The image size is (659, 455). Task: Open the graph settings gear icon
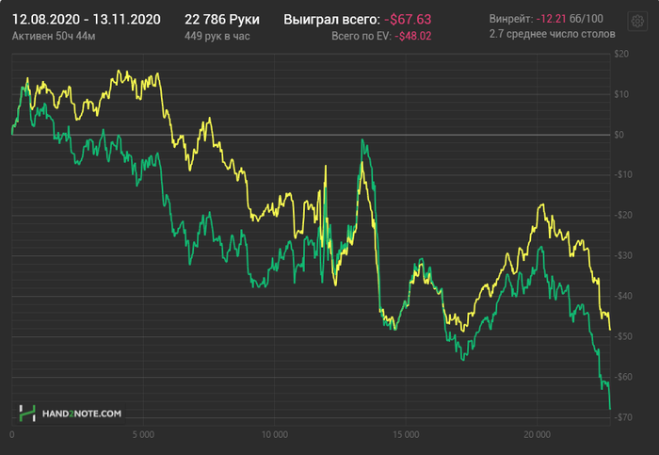pos(637,21)
